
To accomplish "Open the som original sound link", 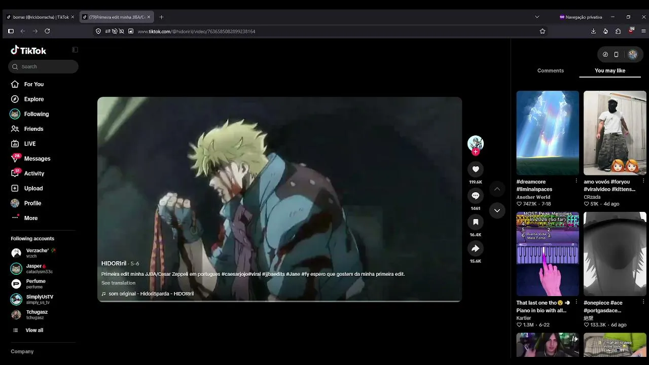I will pos(151,294).
